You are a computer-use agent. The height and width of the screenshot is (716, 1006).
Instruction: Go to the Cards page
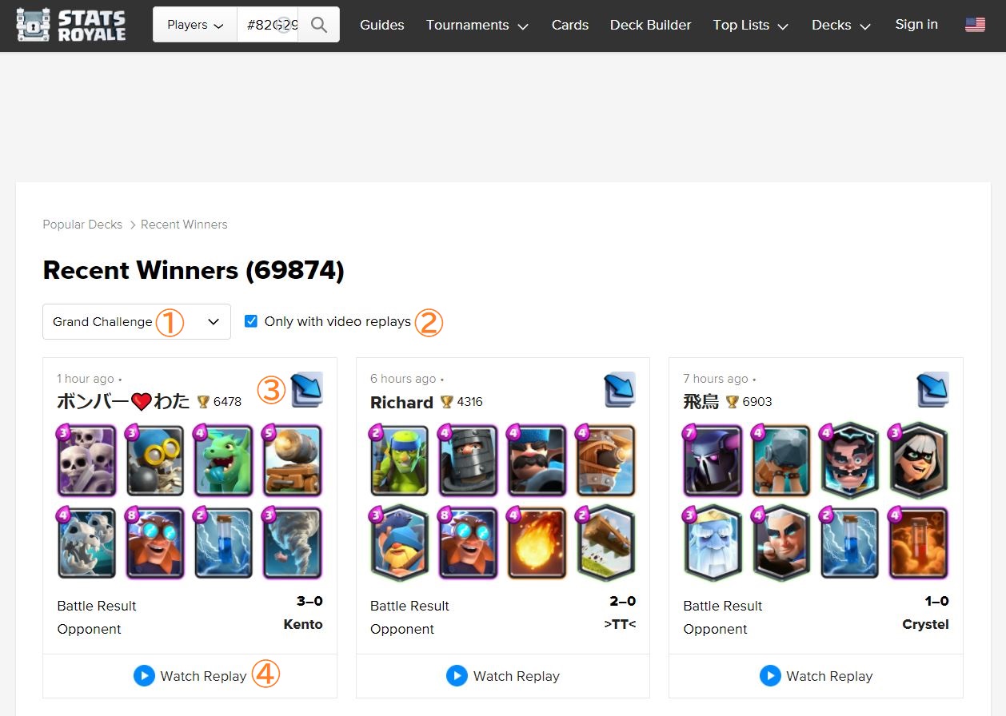click(x=570, y=25)
